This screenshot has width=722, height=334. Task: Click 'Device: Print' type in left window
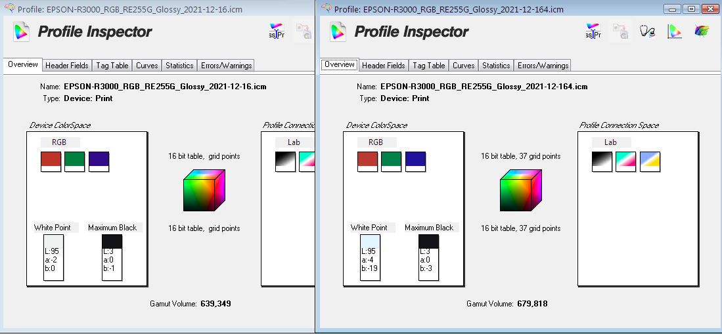[x=88, y=98]
